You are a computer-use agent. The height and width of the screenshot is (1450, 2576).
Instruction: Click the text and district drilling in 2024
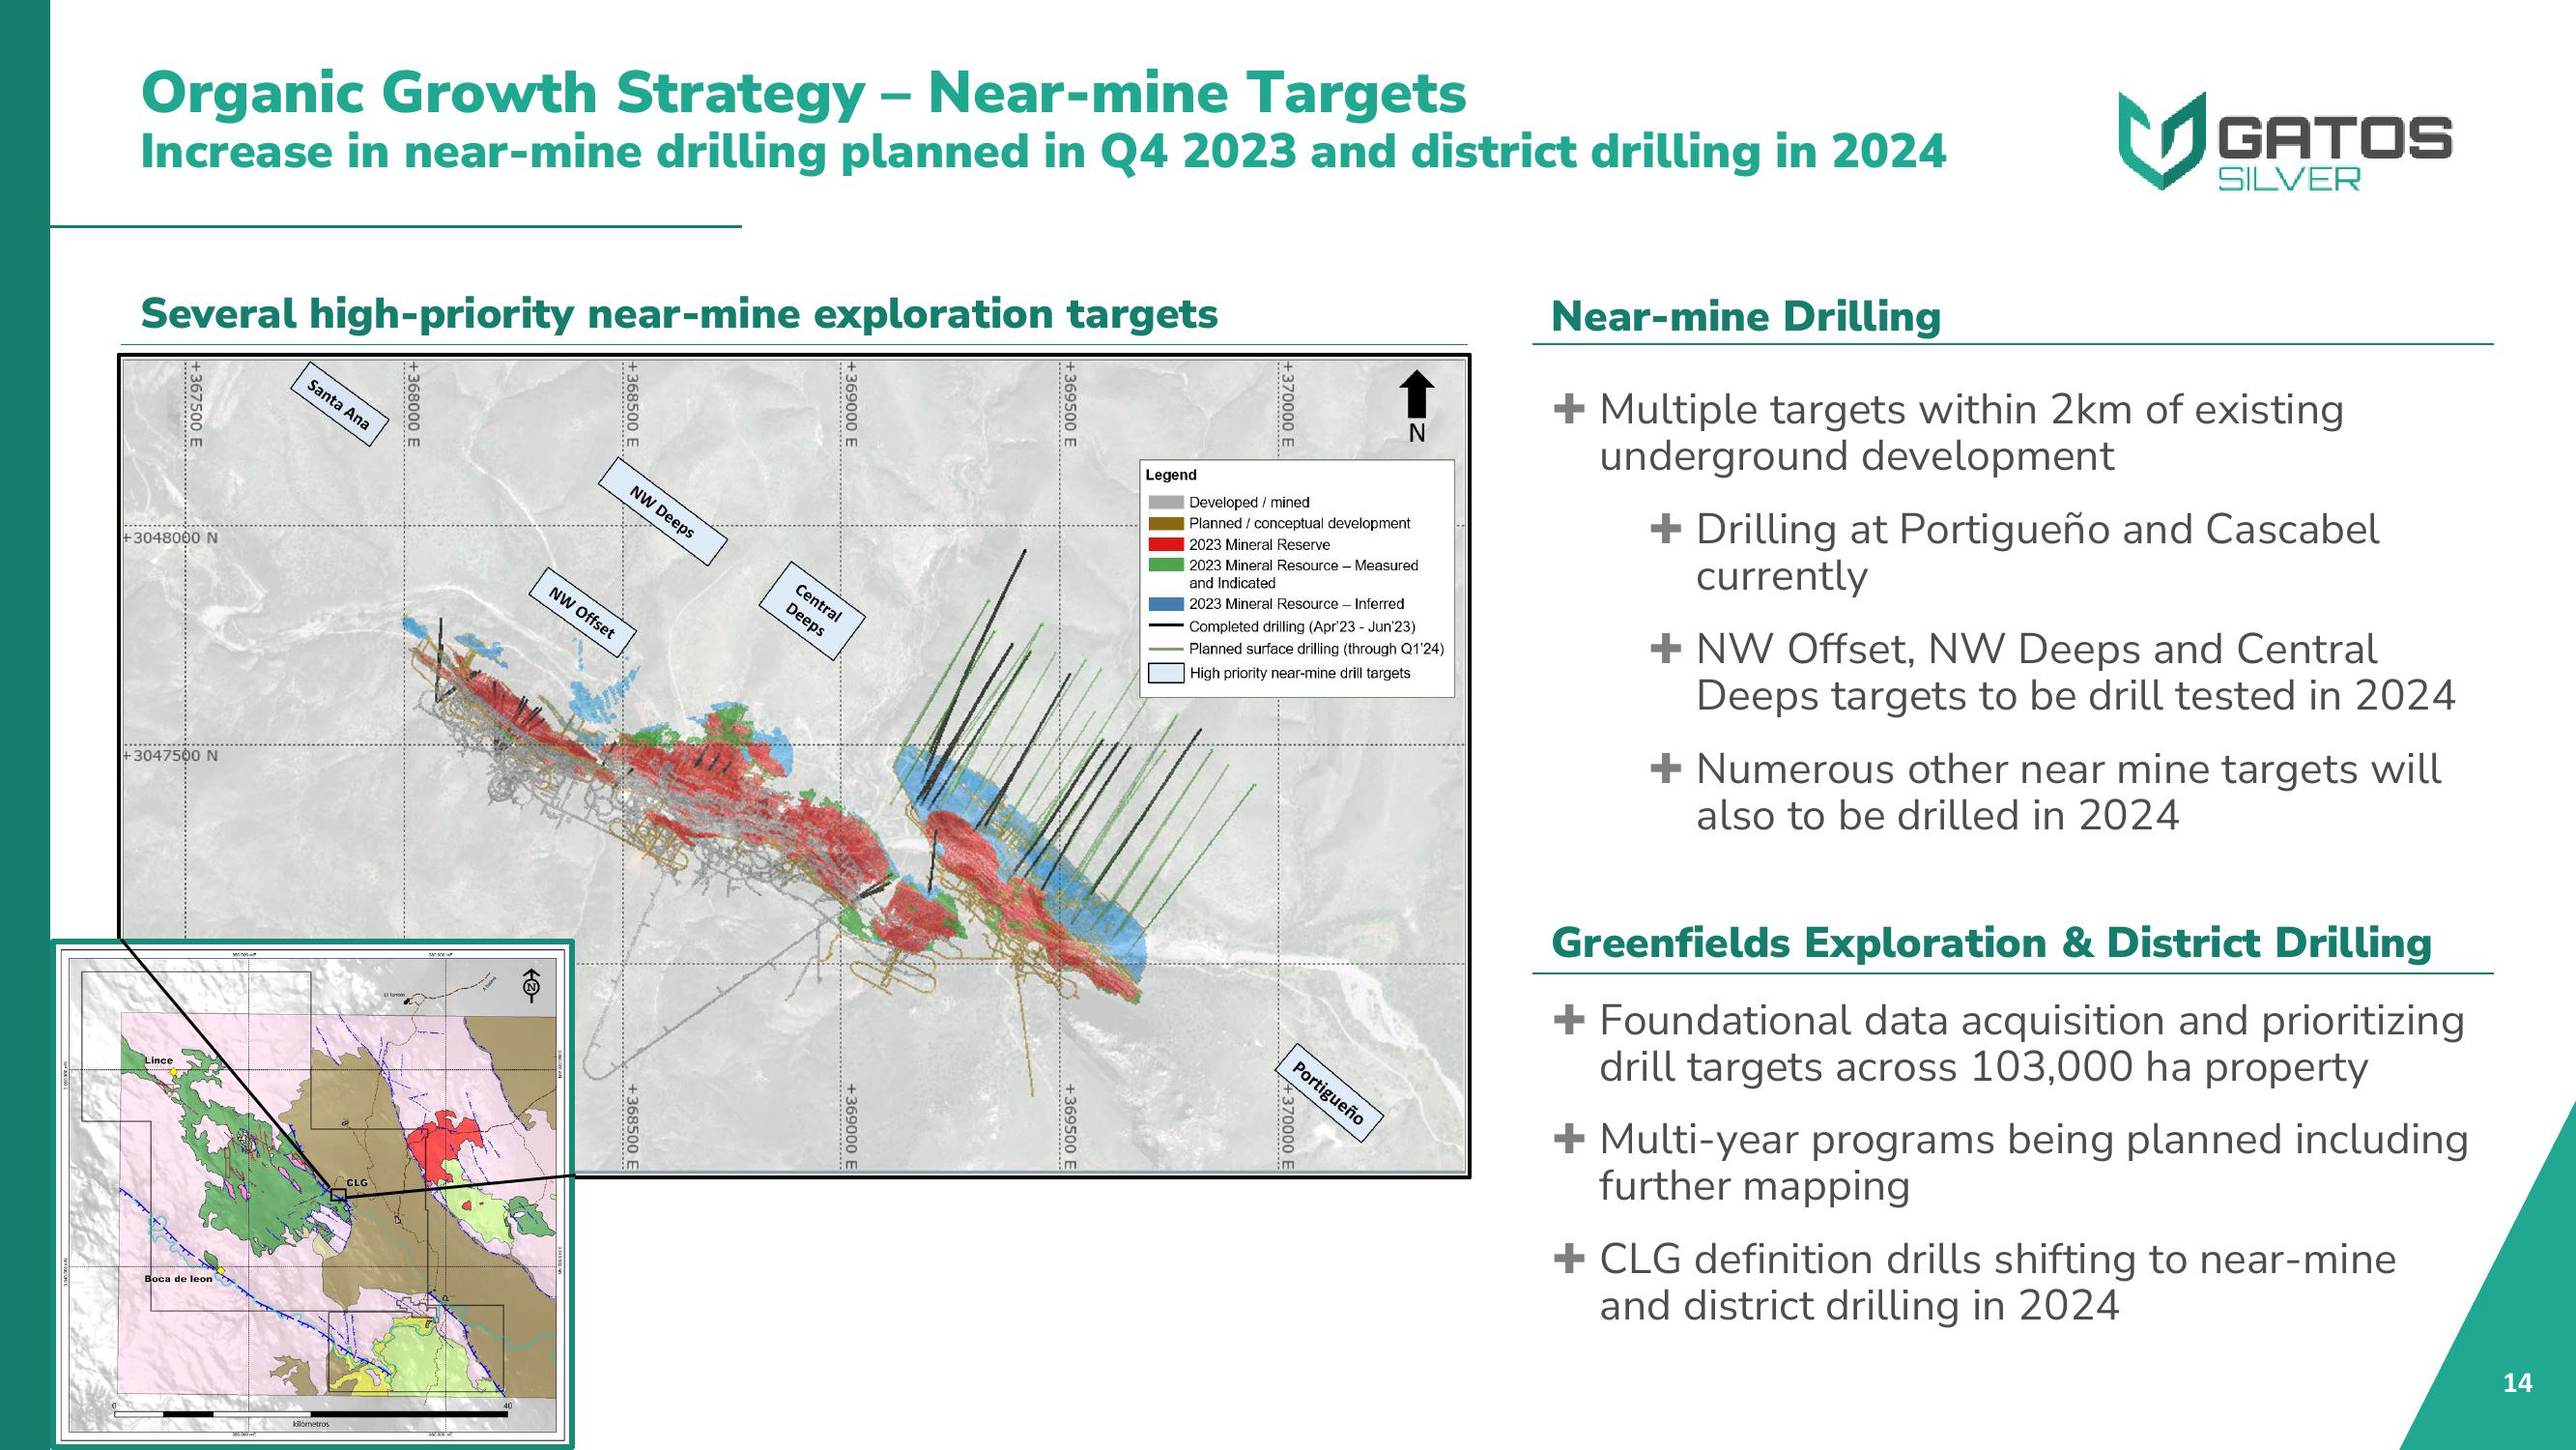coord(1859,1306)
